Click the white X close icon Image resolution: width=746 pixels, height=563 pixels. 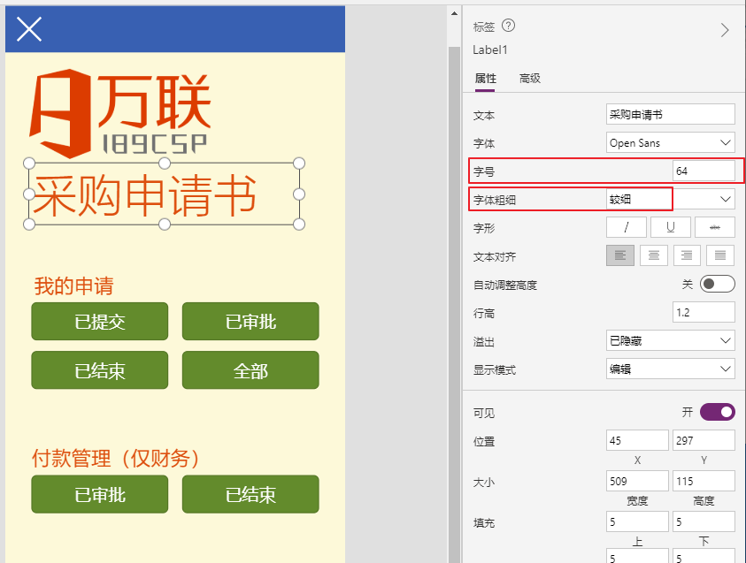pos(29,29)
